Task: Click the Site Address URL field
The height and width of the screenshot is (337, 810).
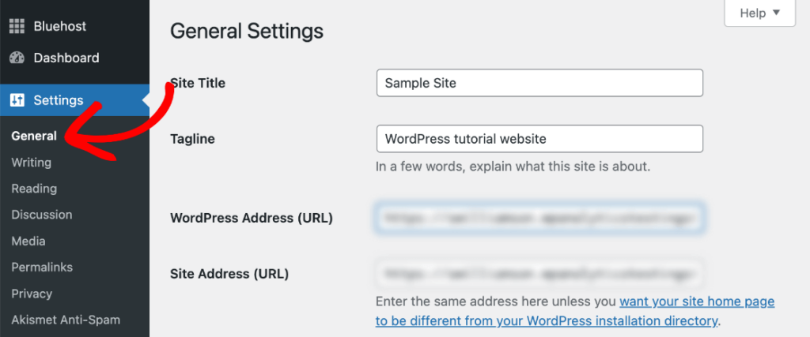Action: click(x=539, y=274)
